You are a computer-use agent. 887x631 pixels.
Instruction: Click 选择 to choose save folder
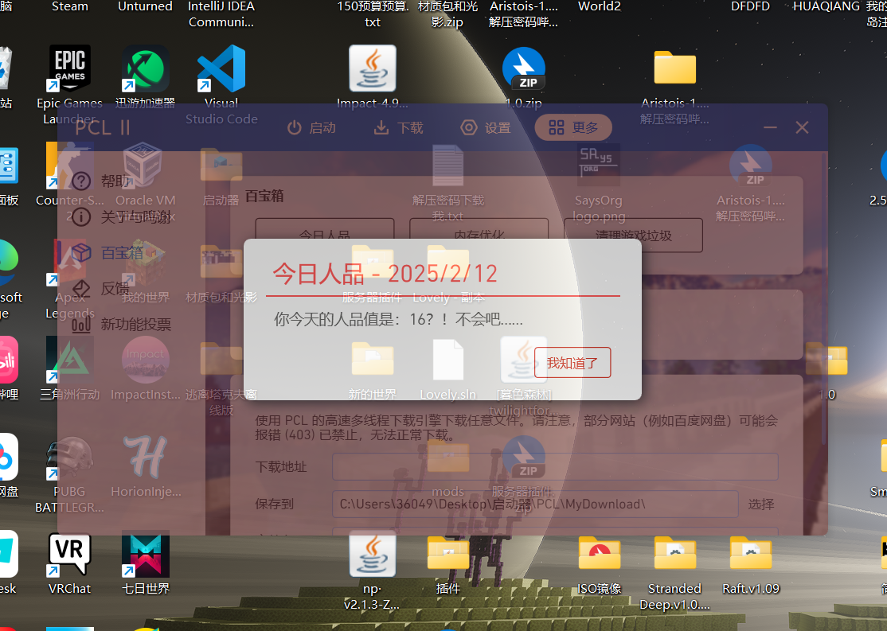click(x=761, y=504)
